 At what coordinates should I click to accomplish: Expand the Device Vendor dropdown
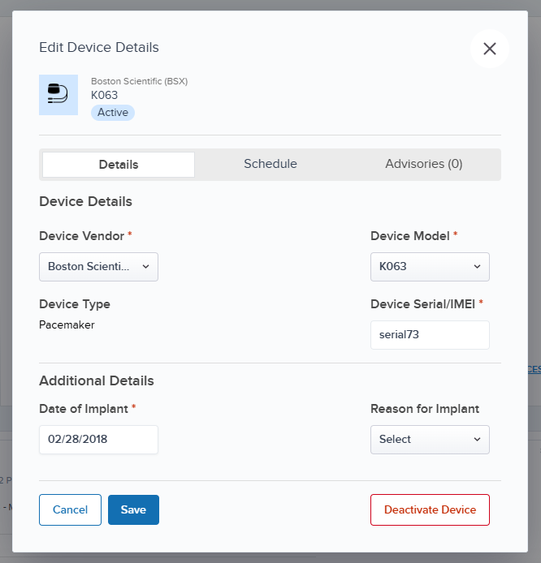tap(98, 266)
